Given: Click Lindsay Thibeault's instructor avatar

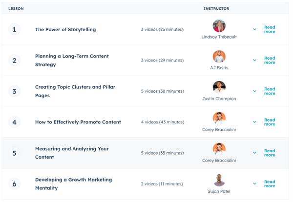Looking at the screenshot, I should [x=219, y=26].
